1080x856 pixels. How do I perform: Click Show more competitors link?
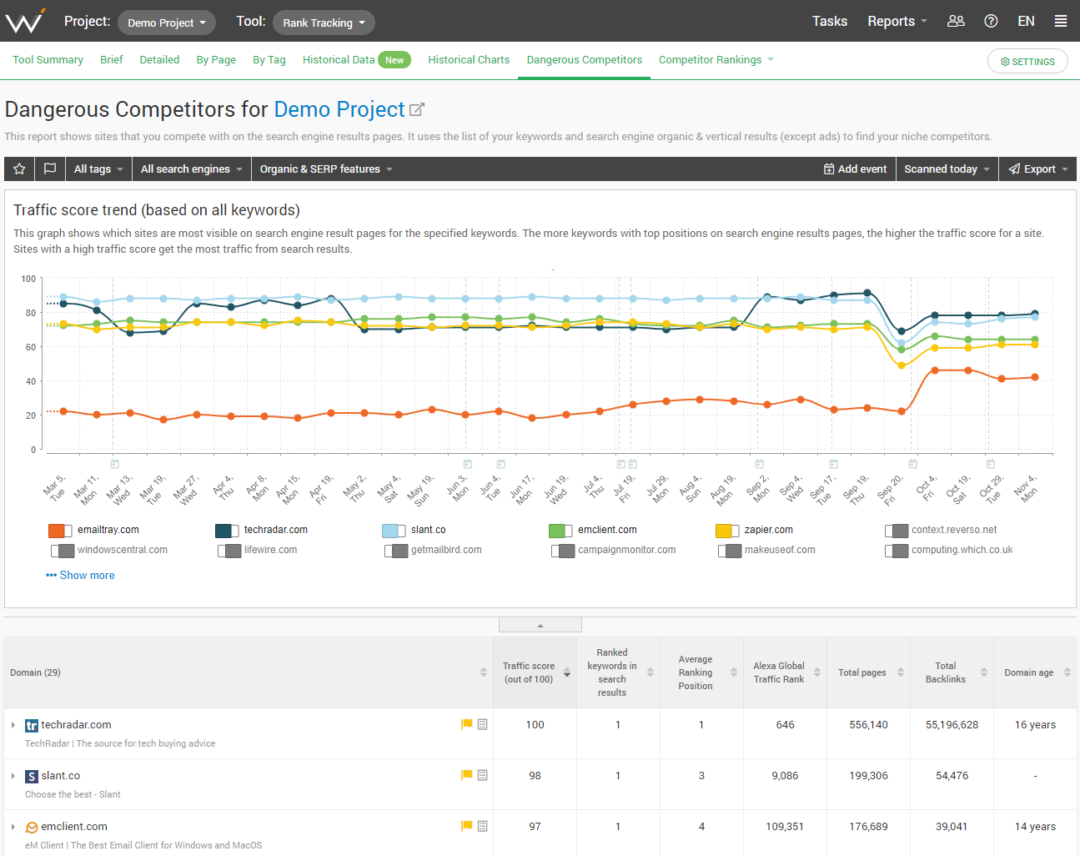(x=80, y=575)
